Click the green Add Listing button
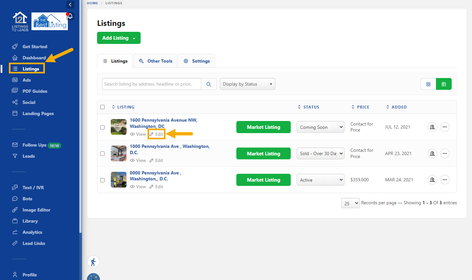 tap(119, 38)
